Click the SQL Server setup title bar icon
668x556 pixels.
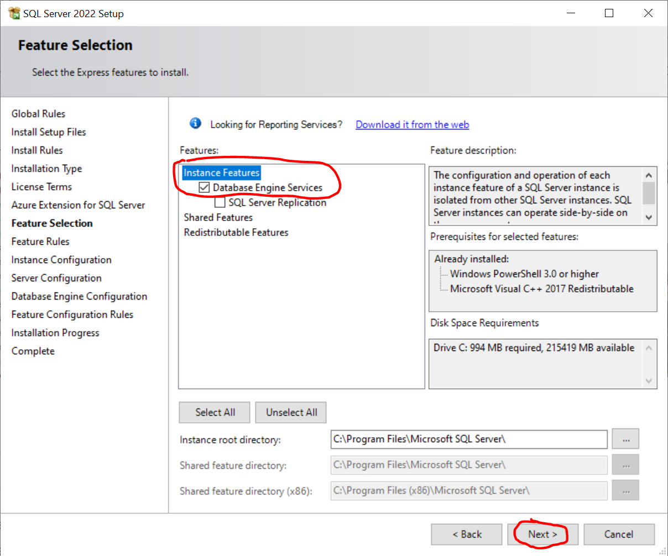click(x=14, y=13)
